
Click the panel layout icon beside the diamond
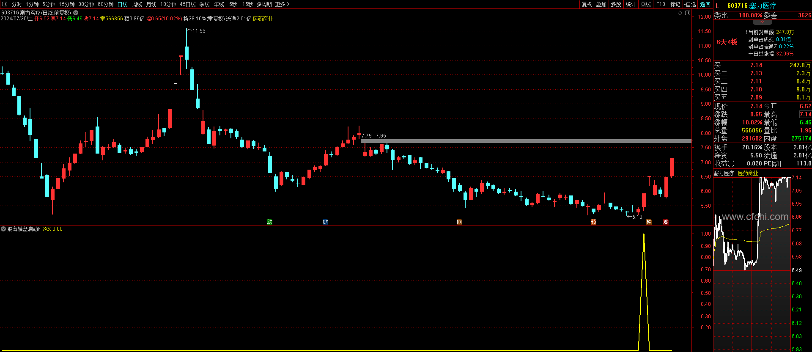tap(688, 13)
